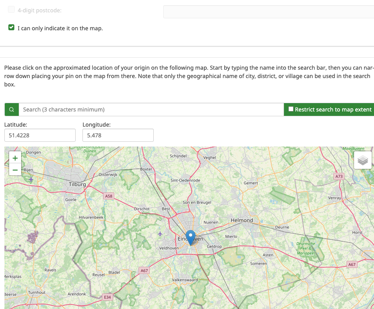Image resolution: width=374 pixels, height=309 pixels.
Task: Uncheck 'I can only indicate it on the map'
Action: 12,28
